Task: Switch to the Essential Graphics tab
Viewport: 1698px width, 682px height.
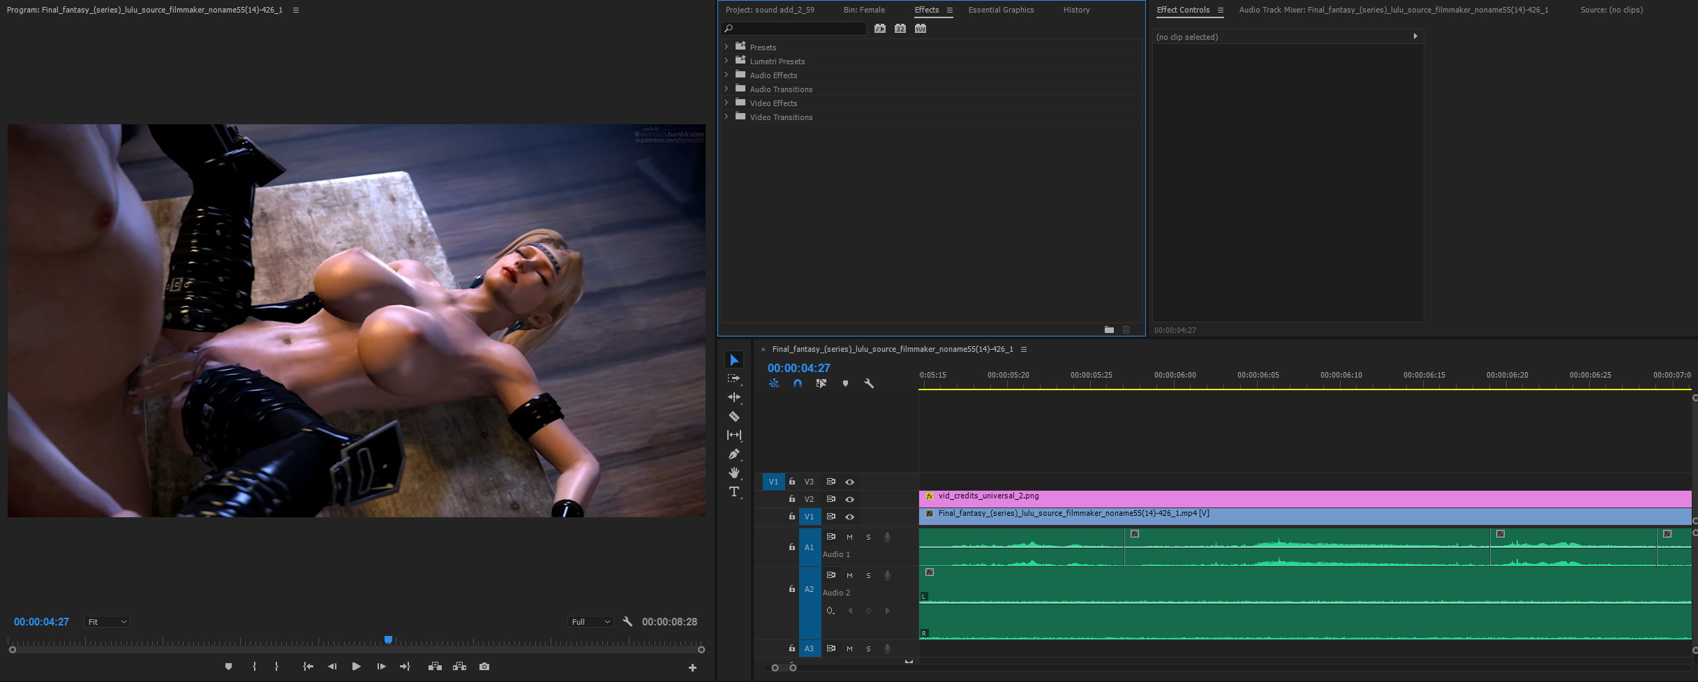Action: (x=1001, y=10)
